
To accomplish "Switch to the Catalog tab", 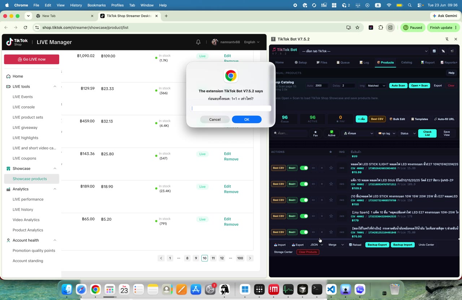I will (406, 62).
